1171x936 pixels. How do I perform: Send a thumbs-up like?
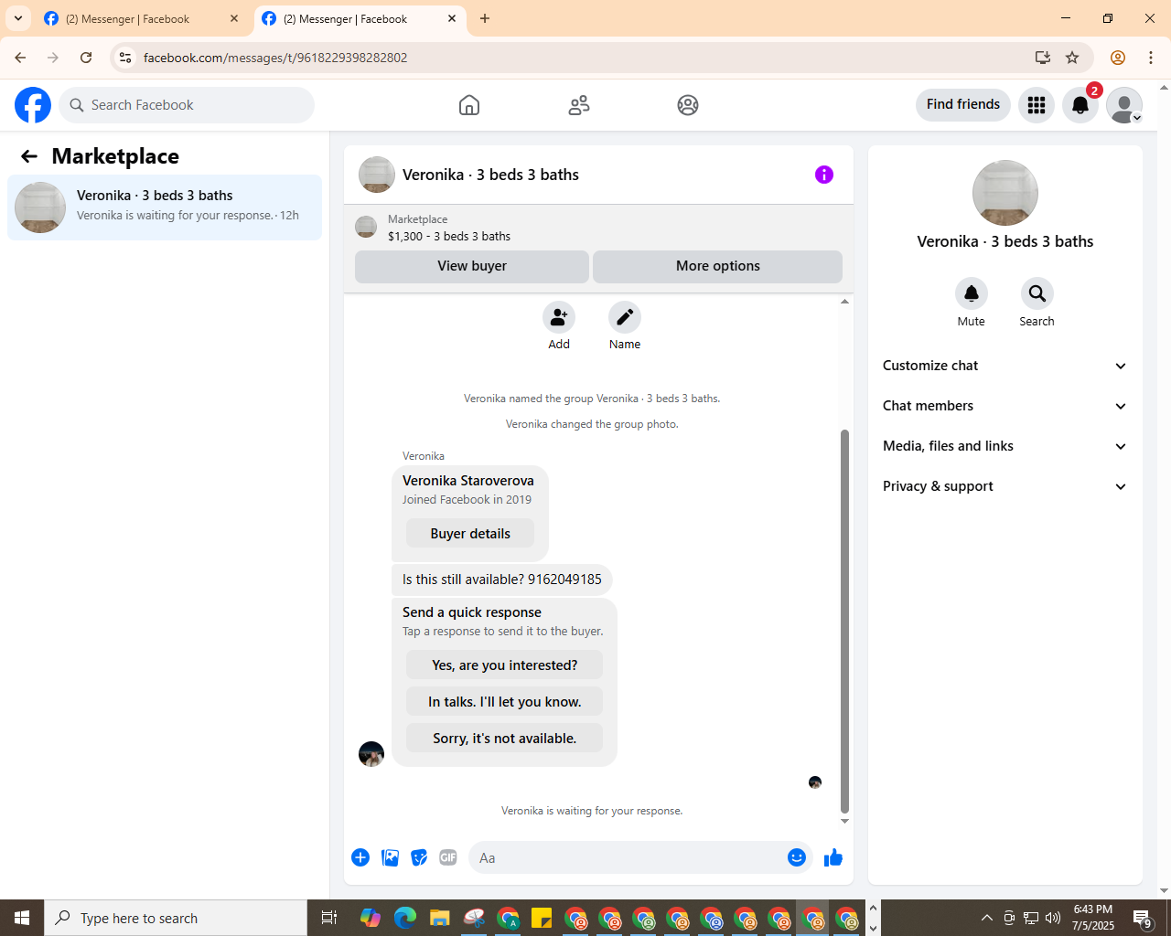(833, 857)
